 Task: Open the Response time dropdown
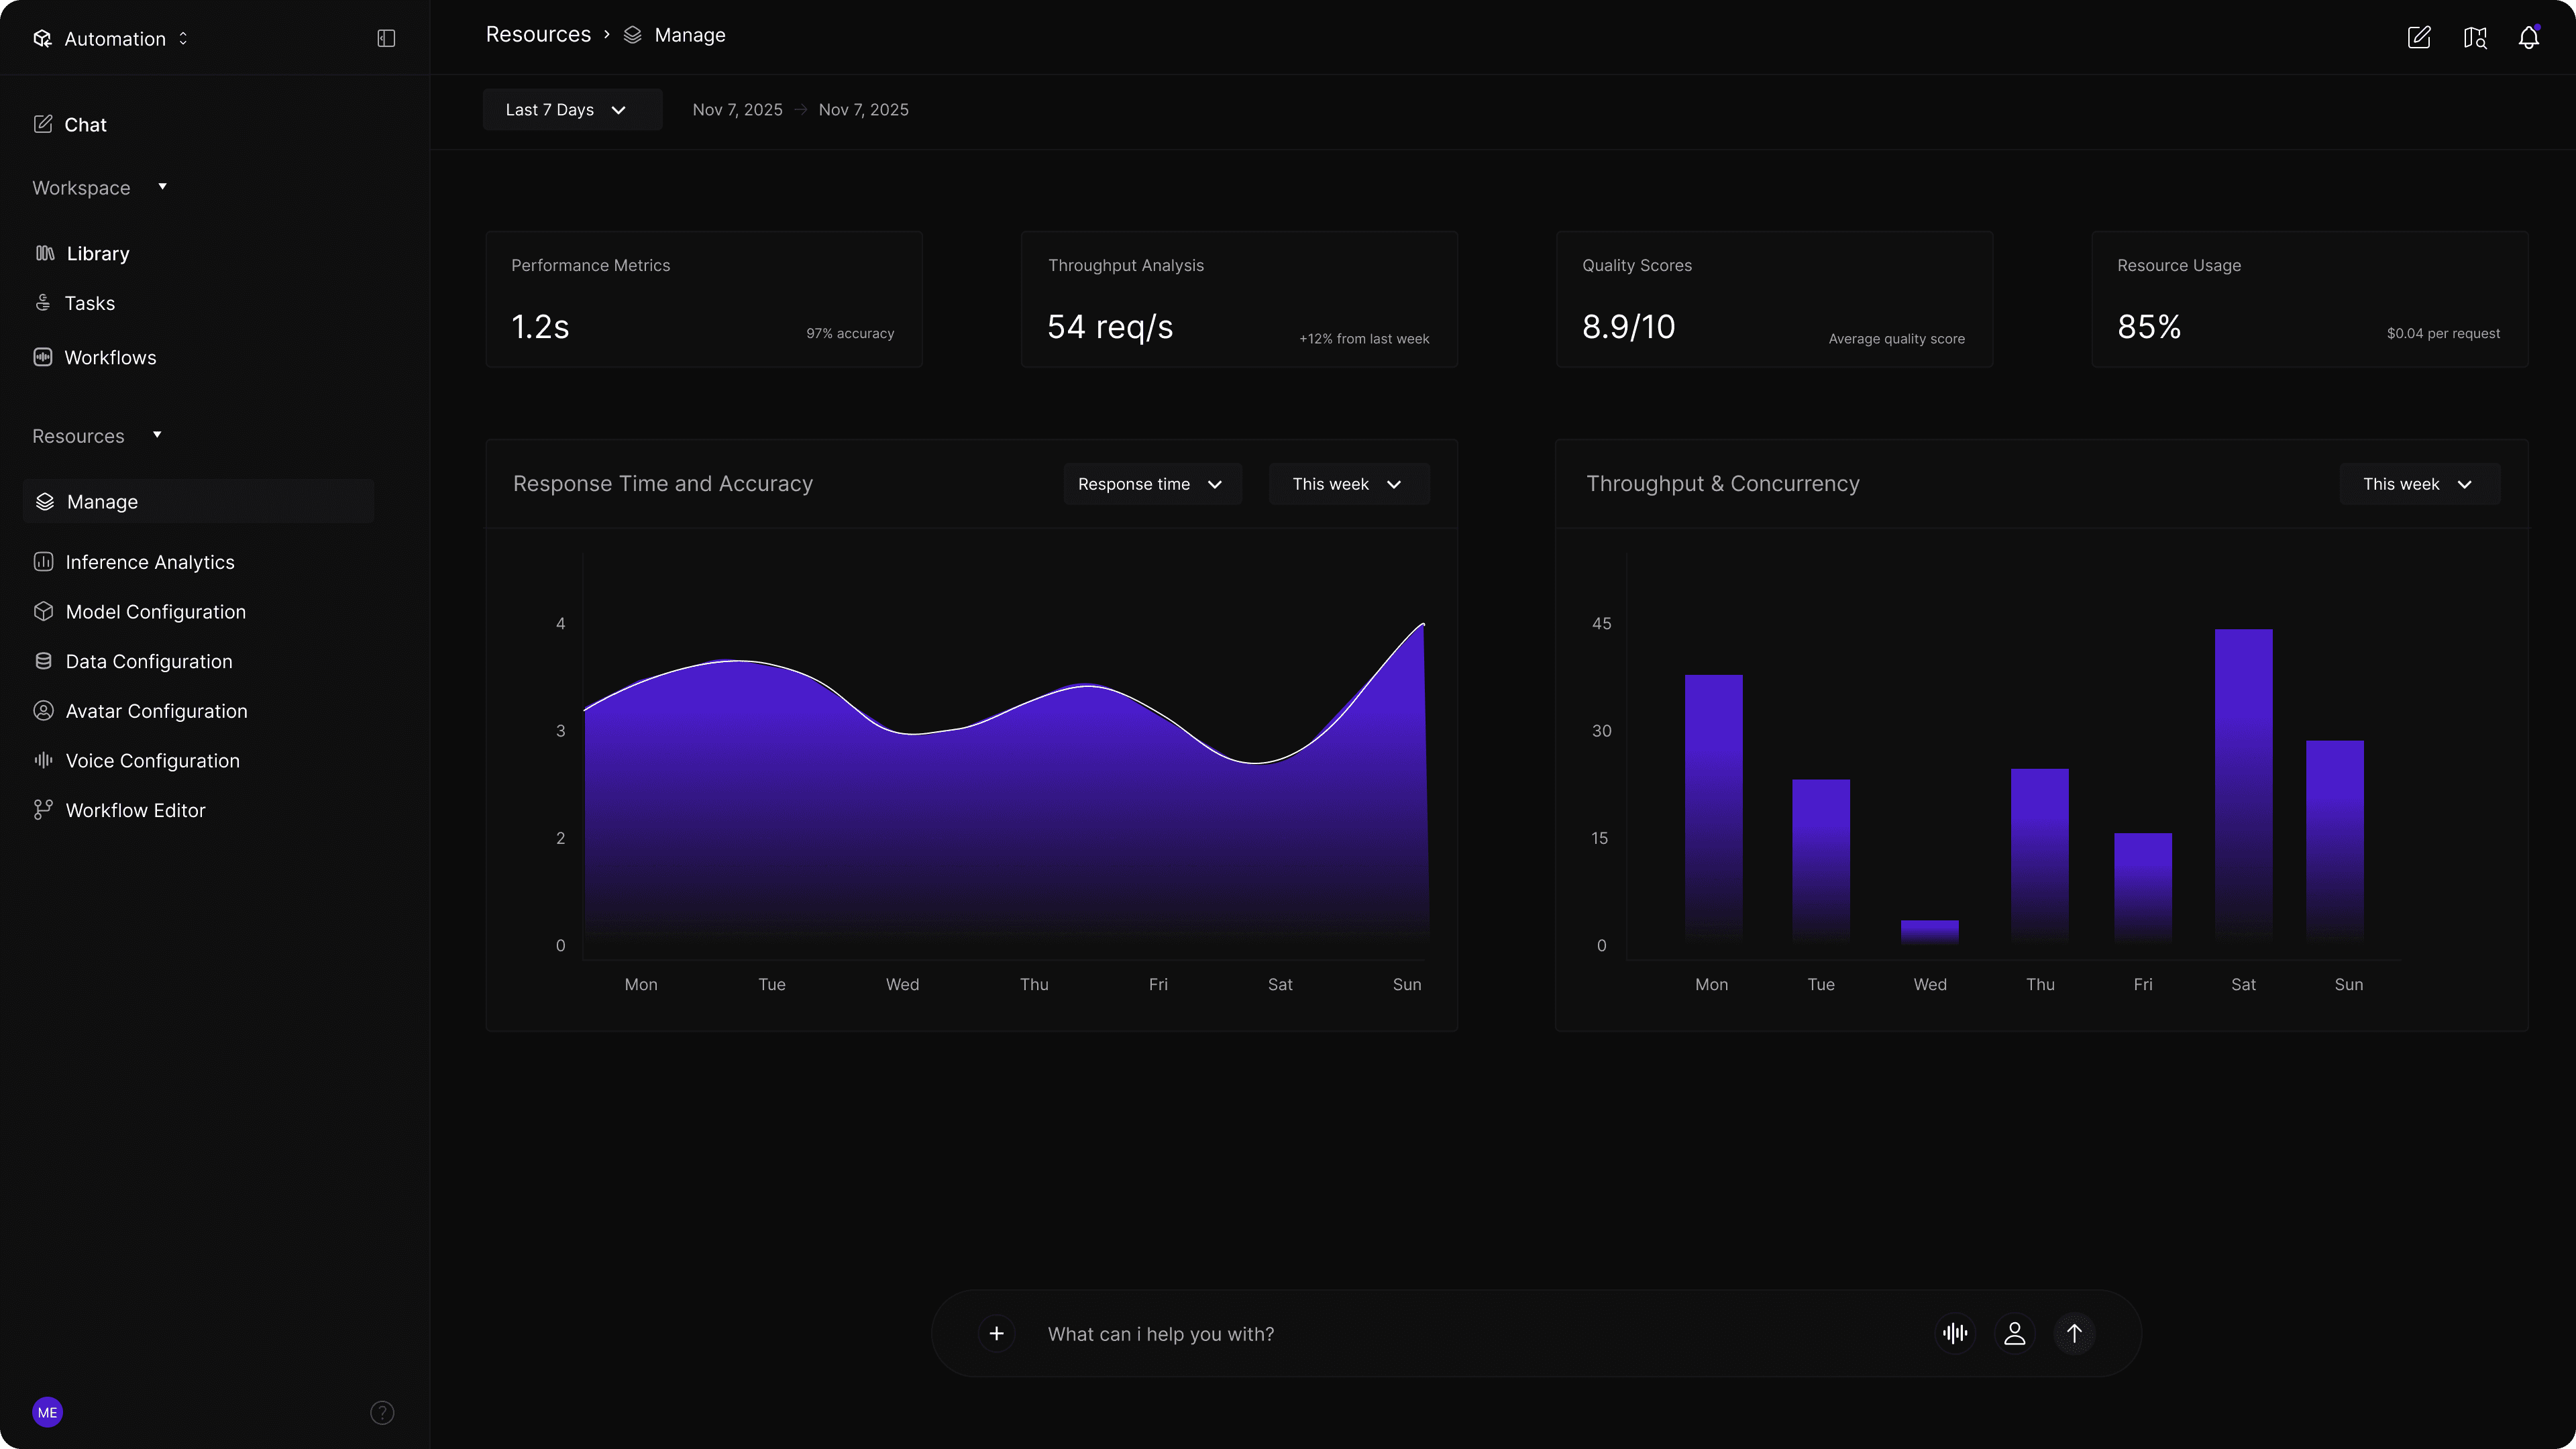(x=1152, y=484)
